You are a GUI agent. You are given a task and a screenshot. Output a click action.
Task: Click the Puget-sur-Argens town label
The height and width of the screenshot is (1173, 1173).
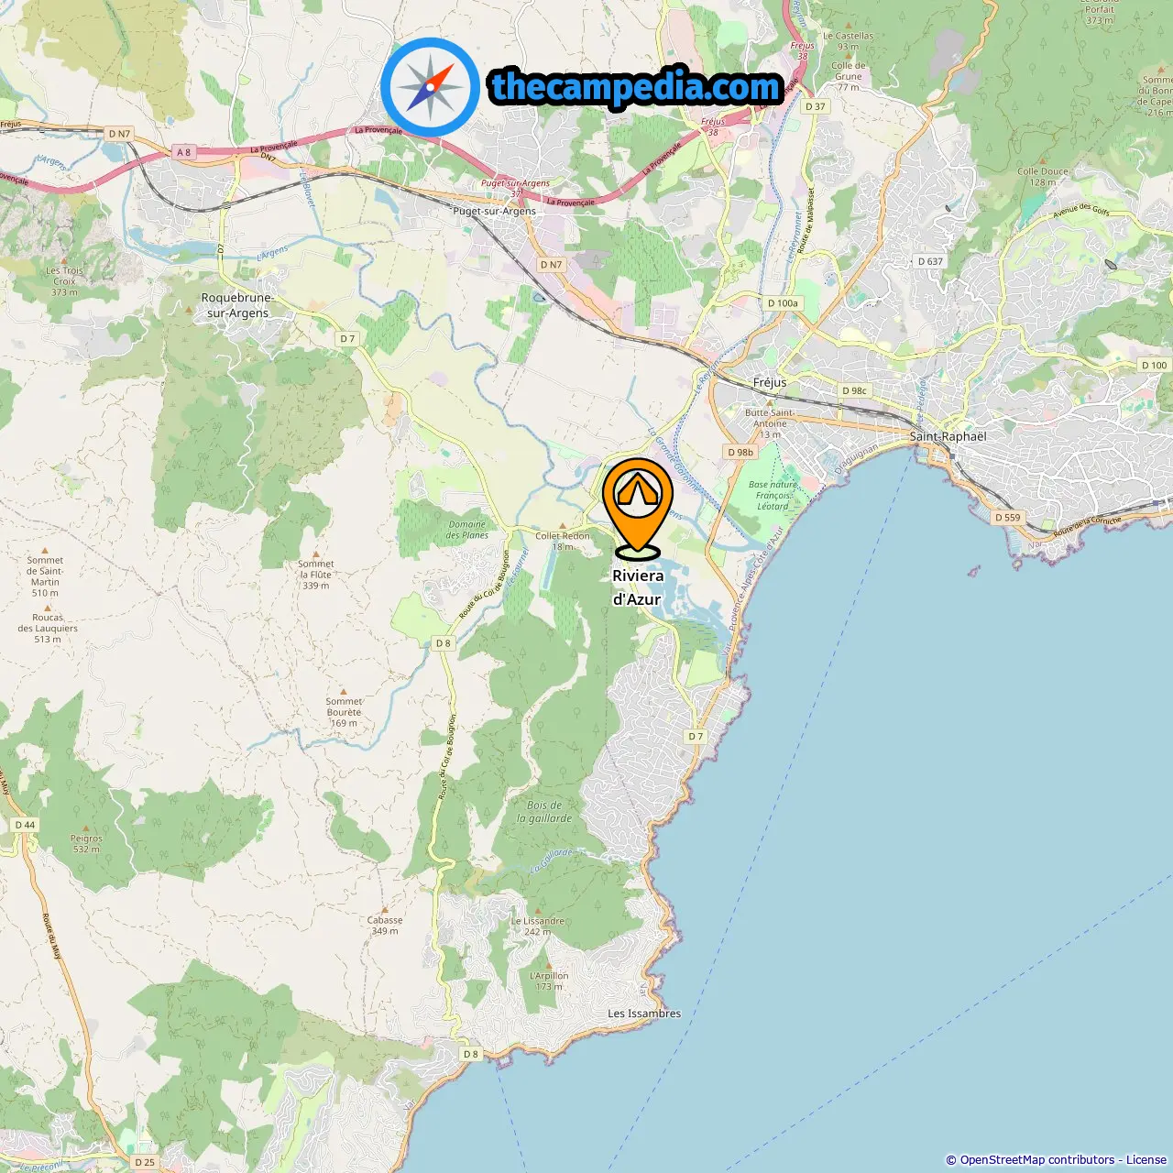[495, 211]
